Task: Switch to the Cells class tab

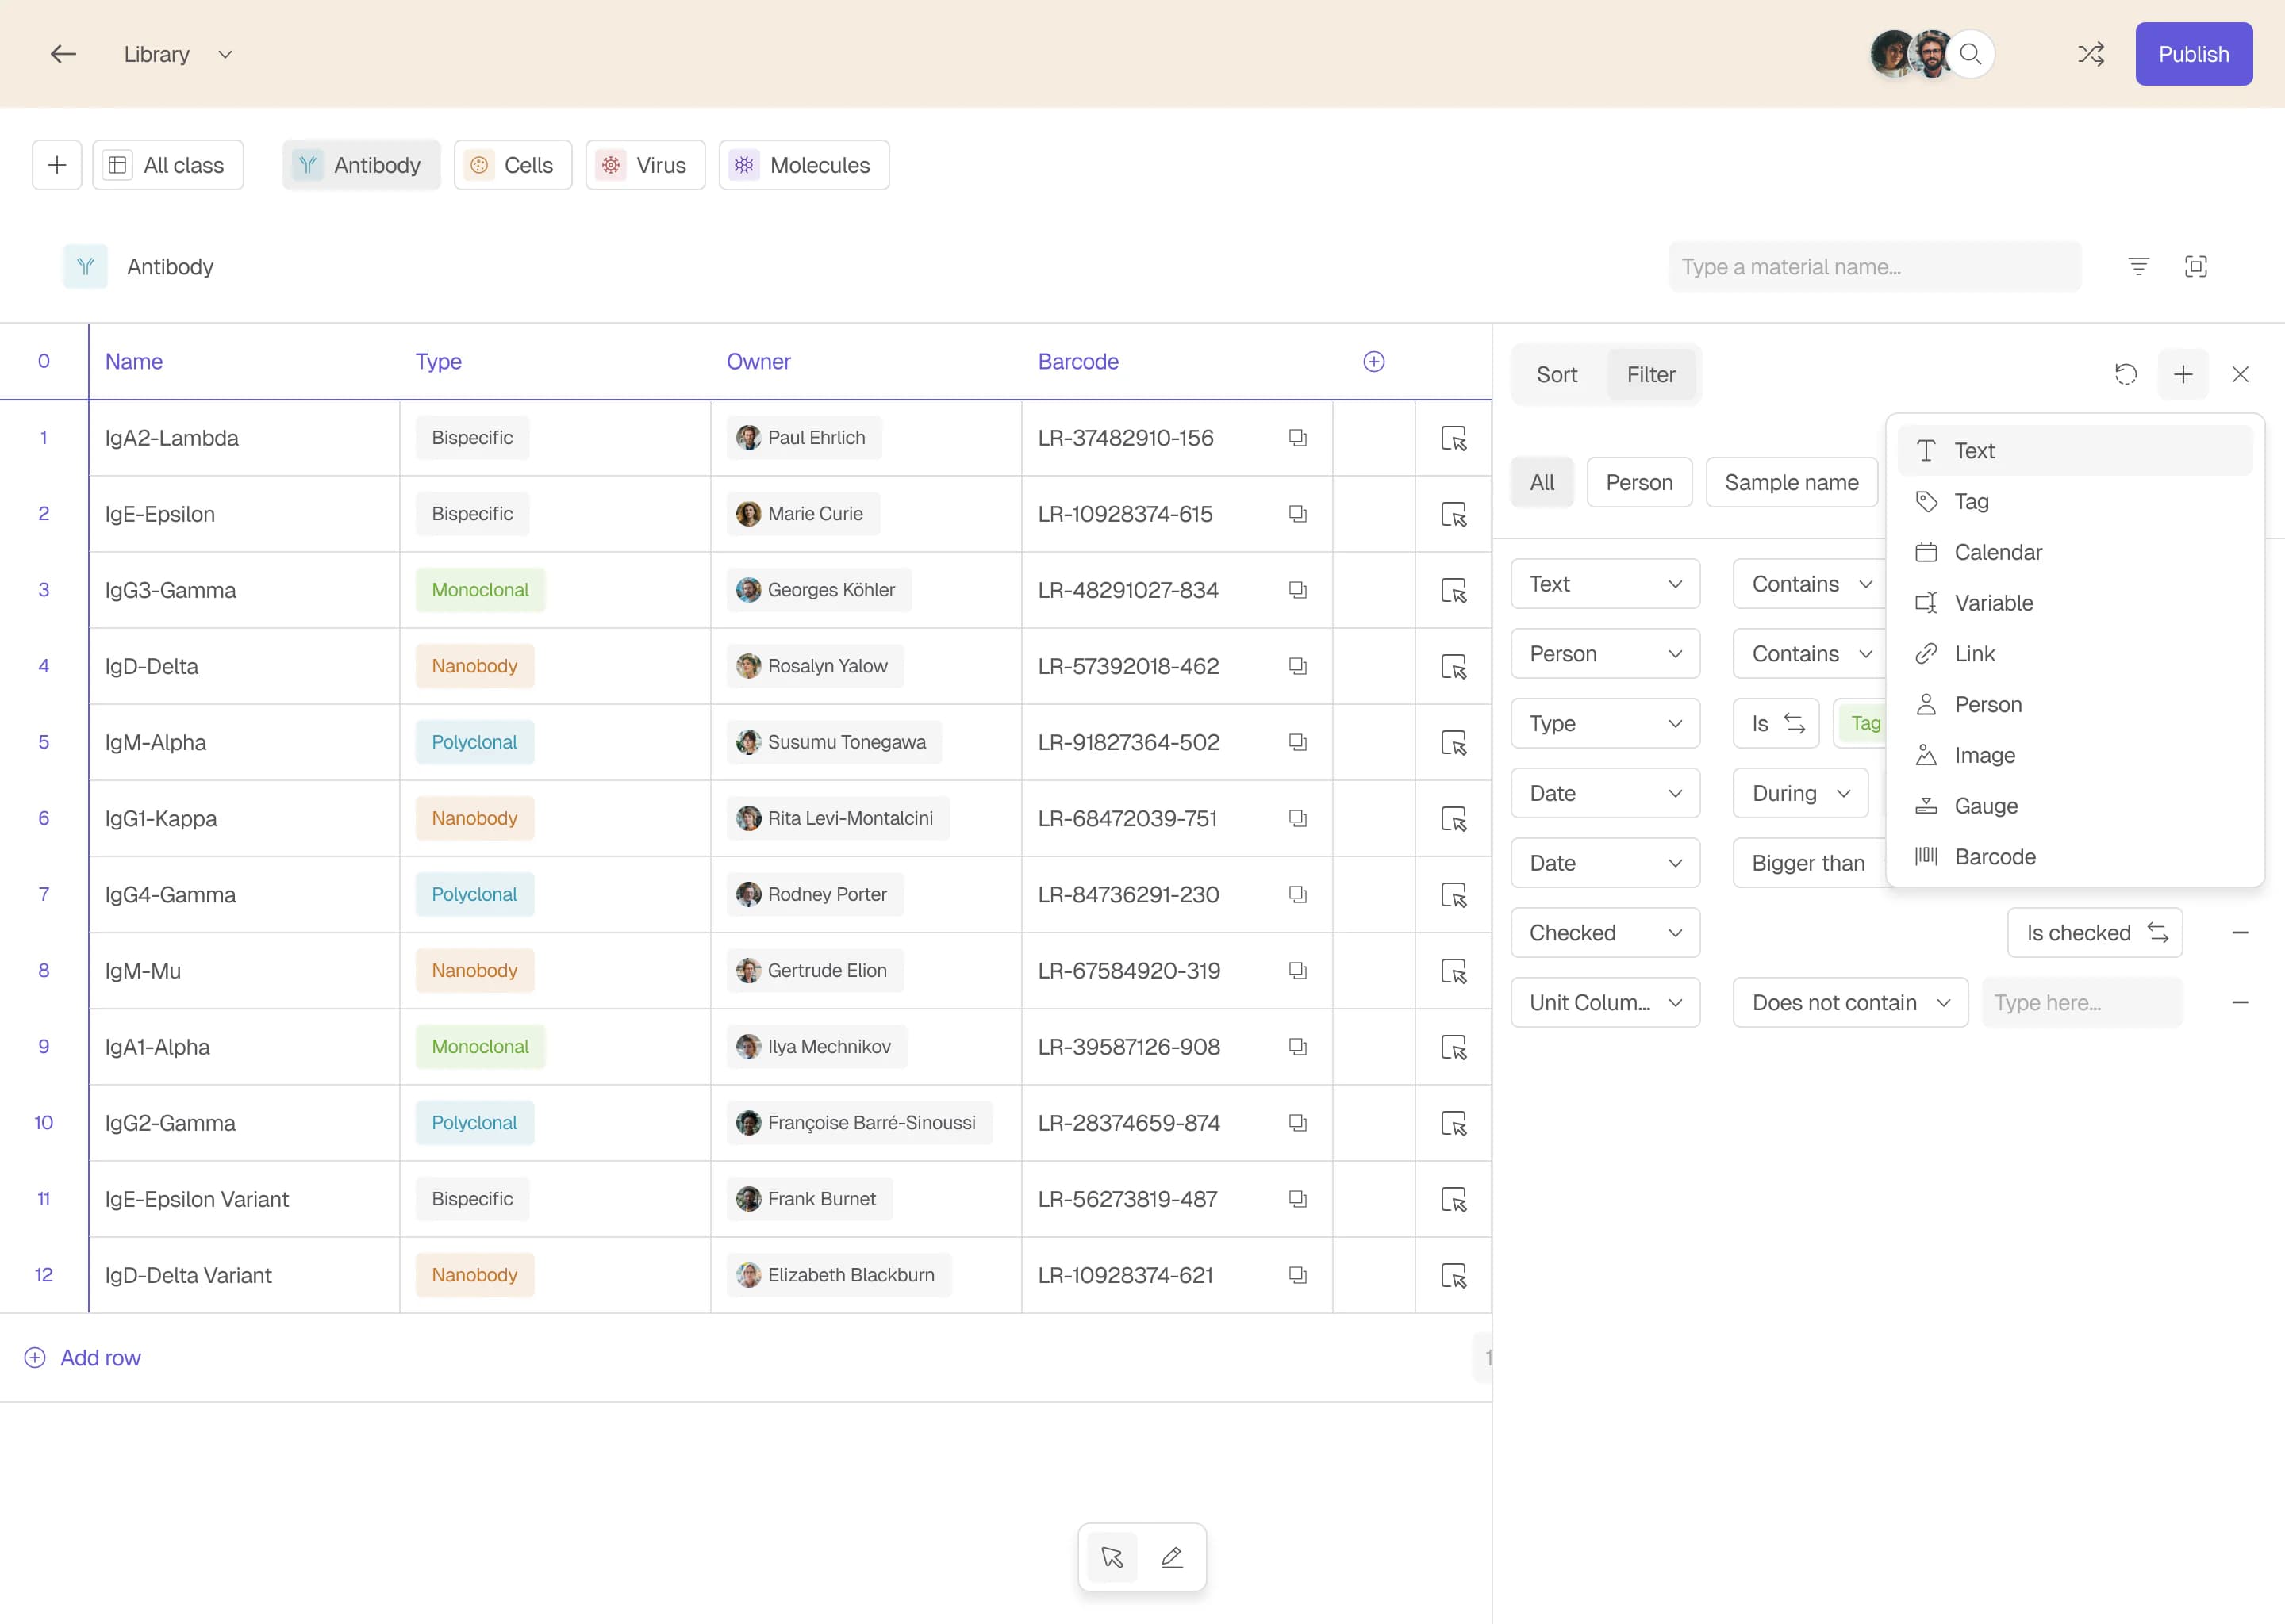Action: point(513,165)
